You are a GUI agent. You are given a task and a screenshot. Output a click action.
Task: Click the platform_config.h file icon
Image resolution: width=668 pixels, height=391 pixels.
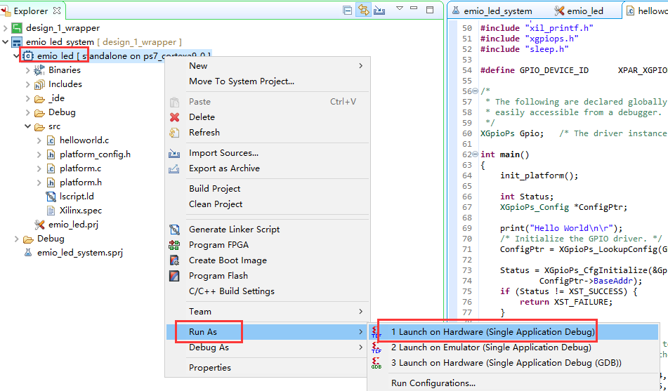pyautogui.click(x=51, y=154)
